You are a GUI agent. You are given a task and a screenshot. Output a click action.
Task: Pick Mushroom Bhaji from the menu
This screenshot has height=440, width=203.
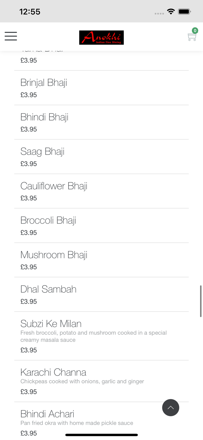click(x=54, y=255)
